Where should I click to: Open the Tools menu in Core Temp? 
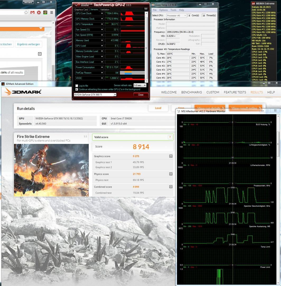[173, 10]
